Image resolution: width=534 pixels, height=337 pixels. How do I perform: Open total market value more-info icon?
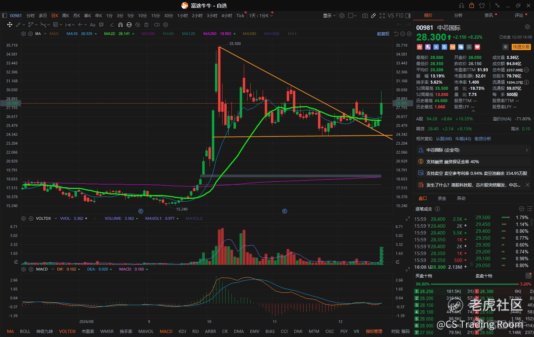(527, 70)
